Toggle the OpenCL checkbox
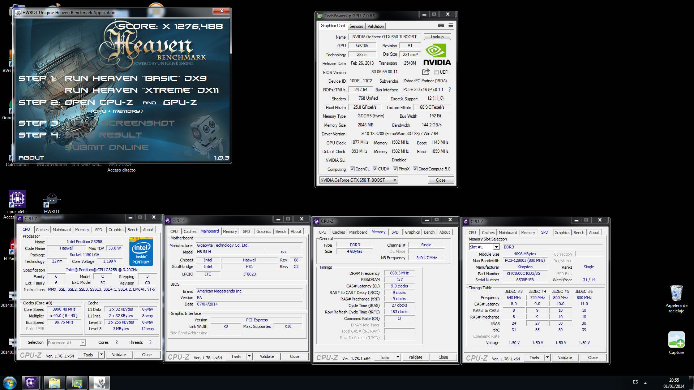 click(352, 169)
